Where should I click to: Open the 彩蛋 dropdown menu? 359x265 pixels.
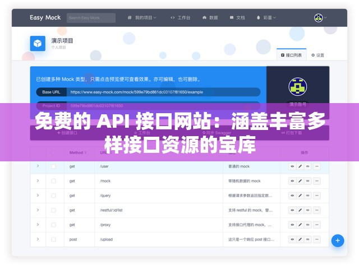click(266, 18)
